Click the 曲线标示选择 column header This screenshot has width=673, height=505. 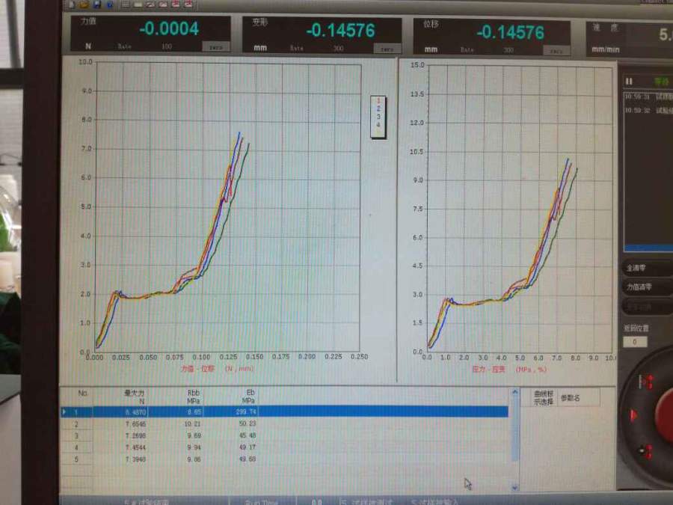pos(544,398)
